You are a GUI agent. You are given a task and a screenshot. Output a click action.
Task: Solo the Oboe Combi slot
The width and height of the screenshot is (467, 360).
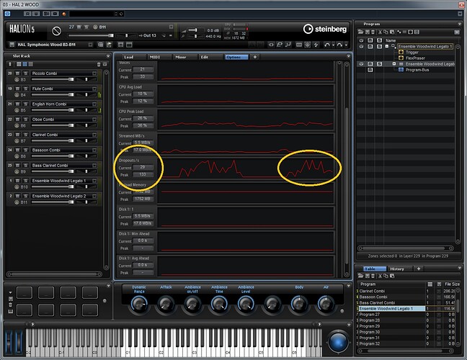26,120
